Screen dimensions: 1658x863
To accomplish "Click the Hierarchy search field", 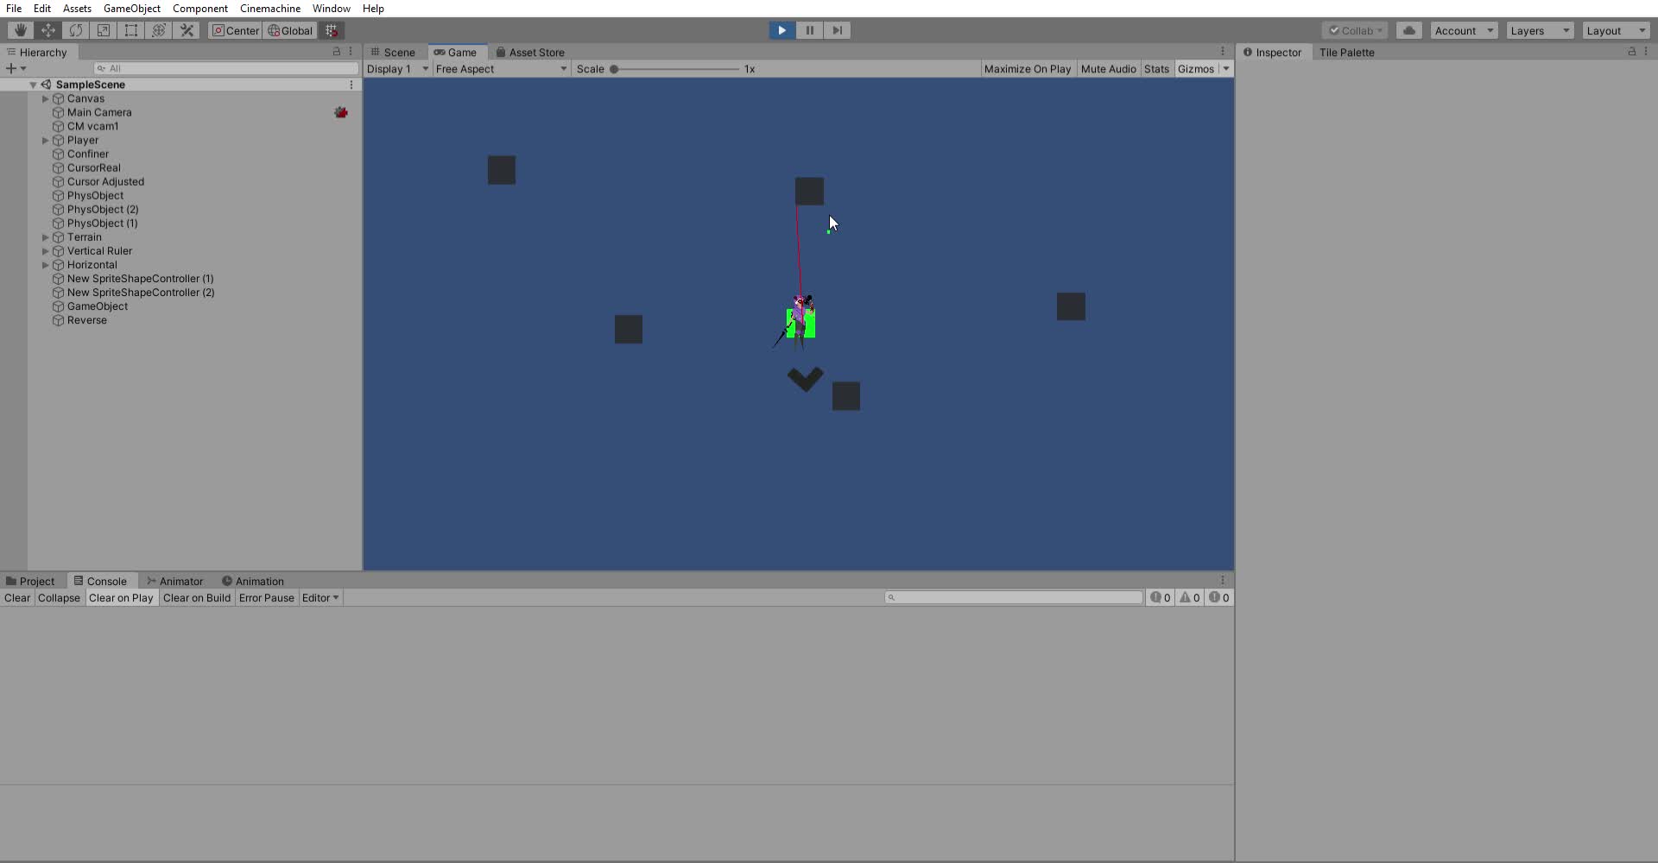I will click(226, 68).
